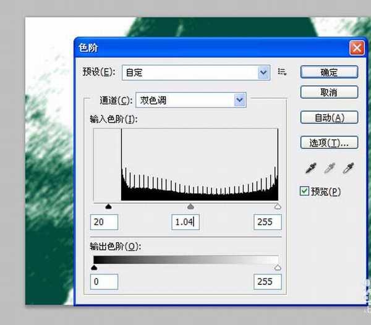Click the 确定 button to confirm

tap(329, 72)
